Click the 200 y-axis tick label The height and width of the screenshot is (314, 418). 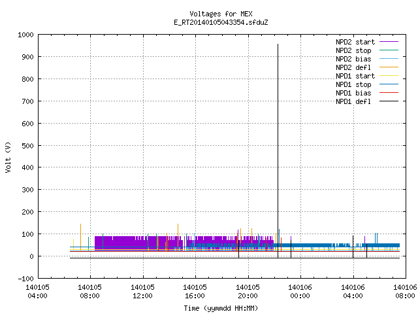pos(27,212)
